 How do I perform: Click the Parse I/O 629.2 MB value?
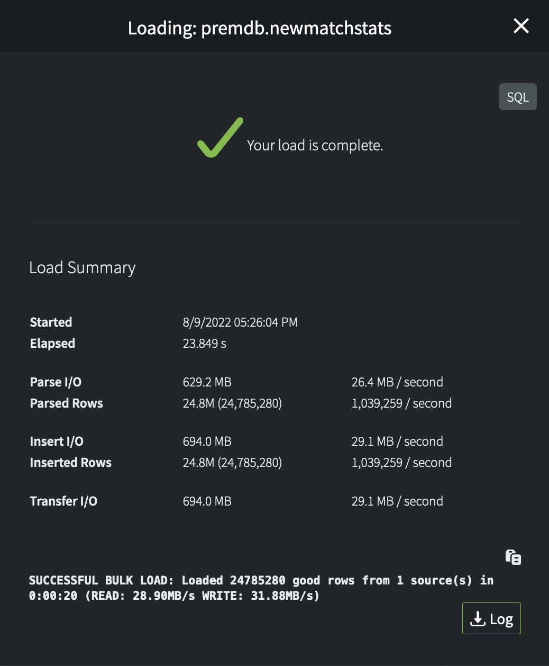click(207, 382)
